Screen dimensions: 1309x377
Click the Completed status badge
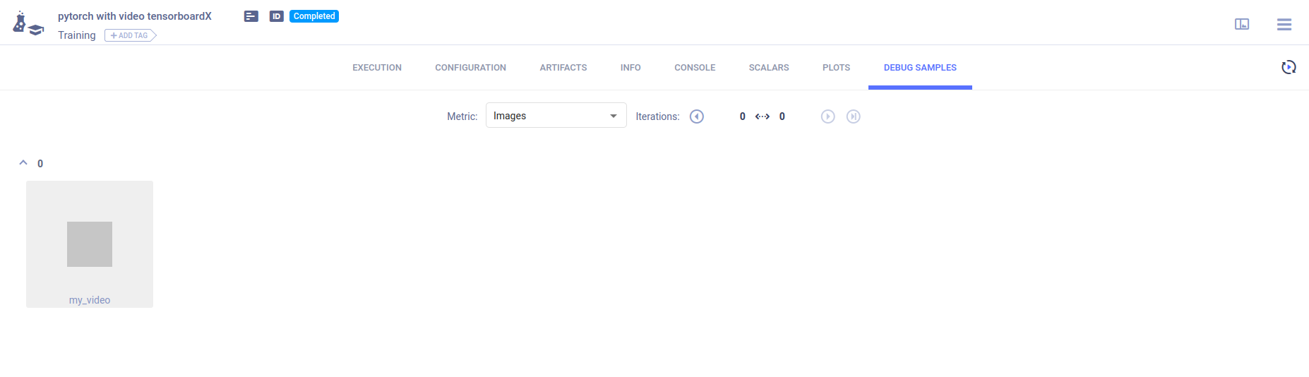314,16
